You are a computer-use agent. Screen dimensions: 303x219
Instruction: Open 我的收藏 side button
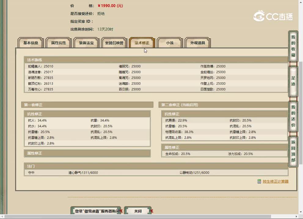click(293, 46)
